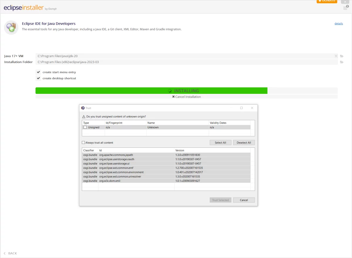
Task: Close the Trust dialog
Action: pyautogui.click(x=252, y=108)
